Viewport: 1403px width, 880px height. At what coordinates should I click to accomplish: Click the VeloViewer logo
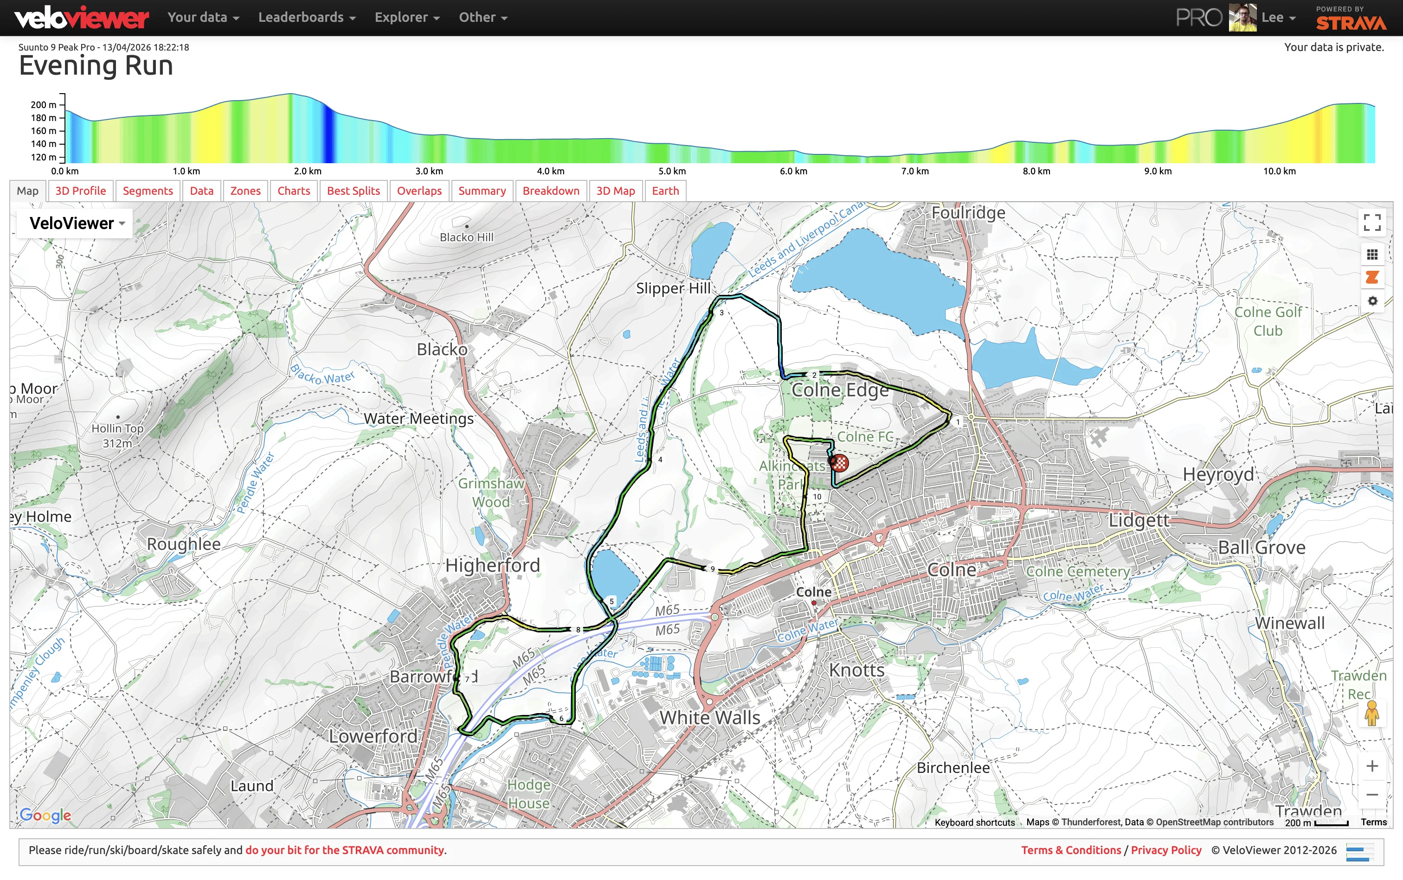(82, 18)
